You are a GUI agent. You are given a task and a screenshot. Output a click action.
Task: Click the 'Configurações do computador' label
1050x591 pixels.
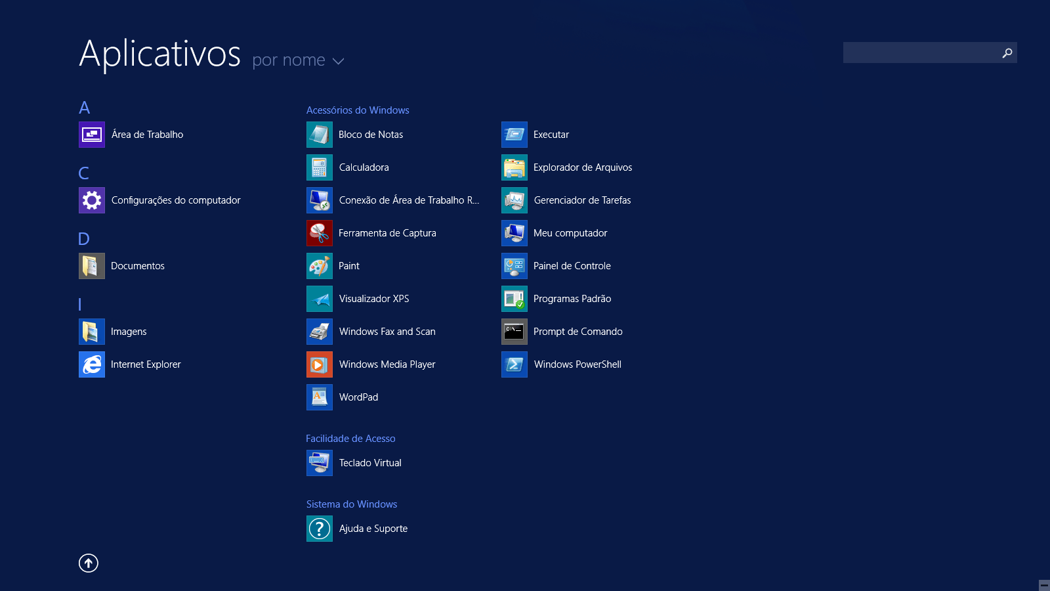[176, 200]
